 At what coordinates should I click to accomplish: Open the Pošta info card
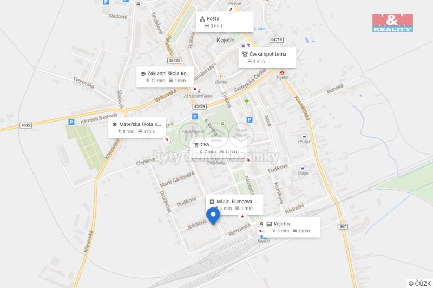(225, 22)
